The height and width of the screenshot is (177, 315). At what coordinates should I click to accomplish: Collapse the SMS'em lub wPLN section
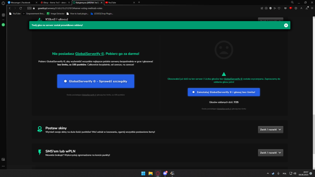point(270,153)
